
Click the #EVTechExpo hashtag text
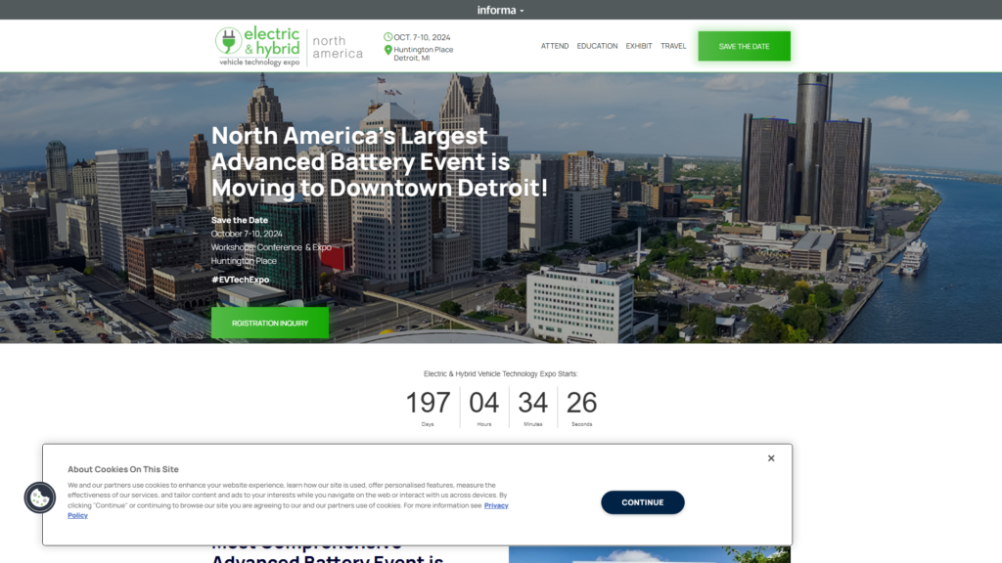(x=241, y=280)
